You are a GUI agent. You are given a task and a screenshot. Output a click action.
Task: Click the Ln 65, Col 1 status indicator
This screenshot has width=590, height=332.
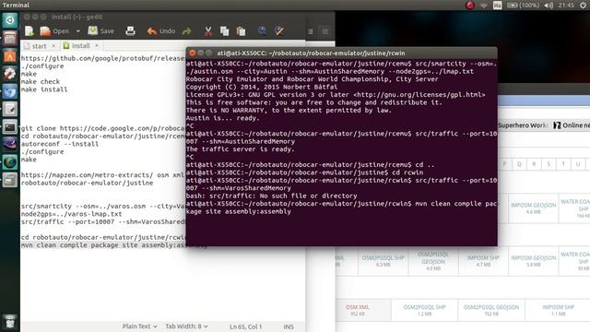pyautogui.click(x=246, y=326)
